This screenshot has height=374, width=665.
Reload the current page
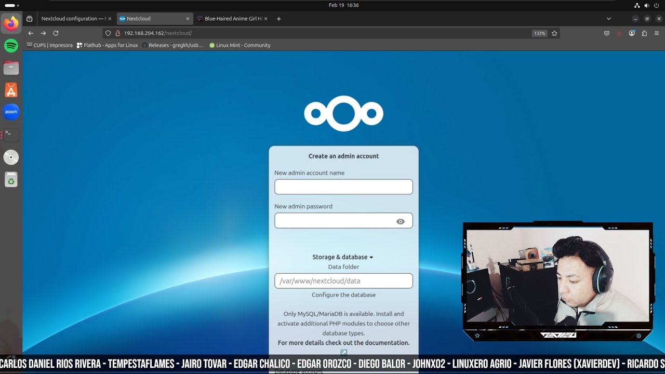[56, 33]
